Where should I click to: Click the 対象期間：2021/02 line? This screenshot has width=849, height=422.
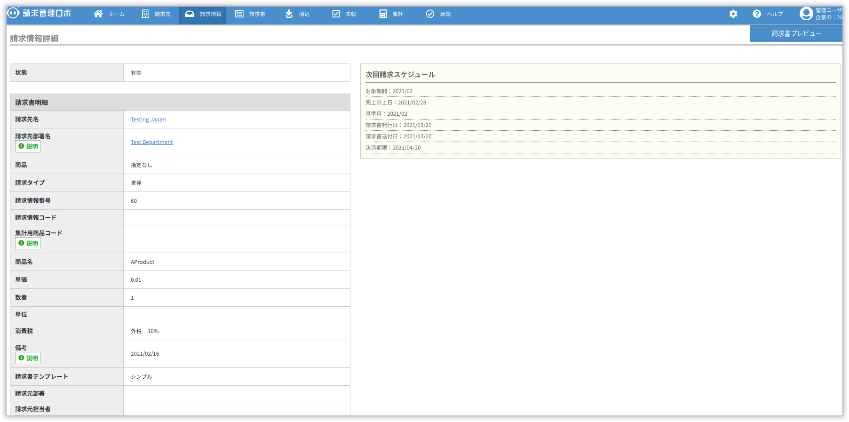pyautogui.click(x=389, y=91)
